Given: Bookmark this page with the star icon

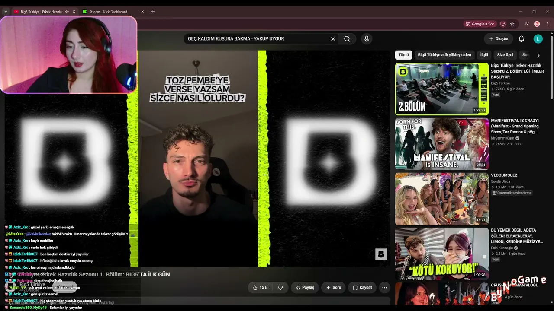Looking at the screenshot, I should (512, 24).
